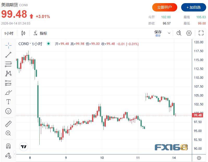The width and height of the screenshot is (208, 162).
Task: Activate the ruler measure tool
Action: (x=8, y=124)
